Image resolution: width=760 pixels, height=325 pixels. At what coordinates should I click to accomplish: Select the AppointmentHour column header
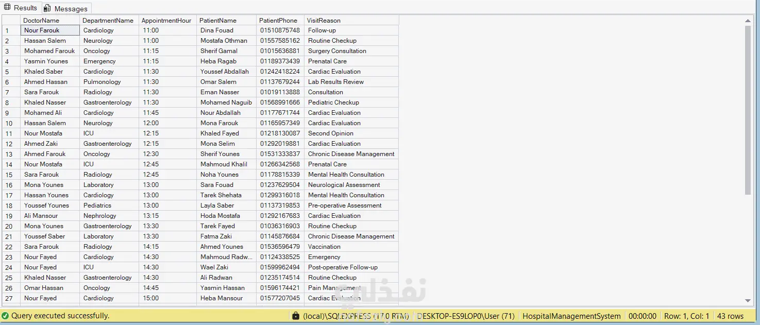point(167,21)
